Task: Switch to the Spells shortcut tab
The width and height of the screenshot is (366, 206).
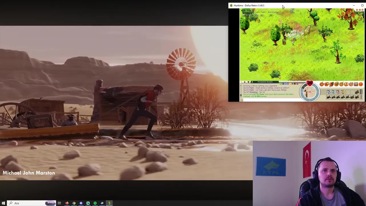Action: (x=361, y=92)
